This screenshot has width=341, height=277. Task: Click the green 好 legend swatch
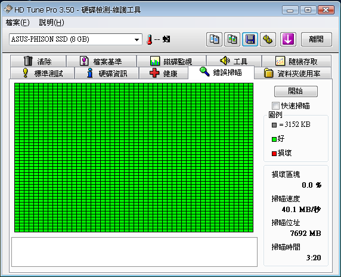(274, 139)
